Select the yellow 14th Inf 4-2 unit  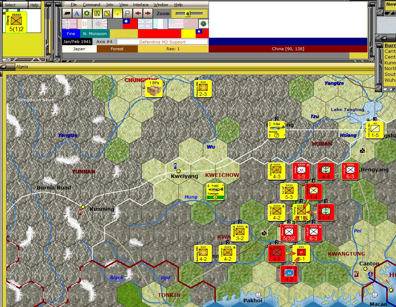(277, 212)
